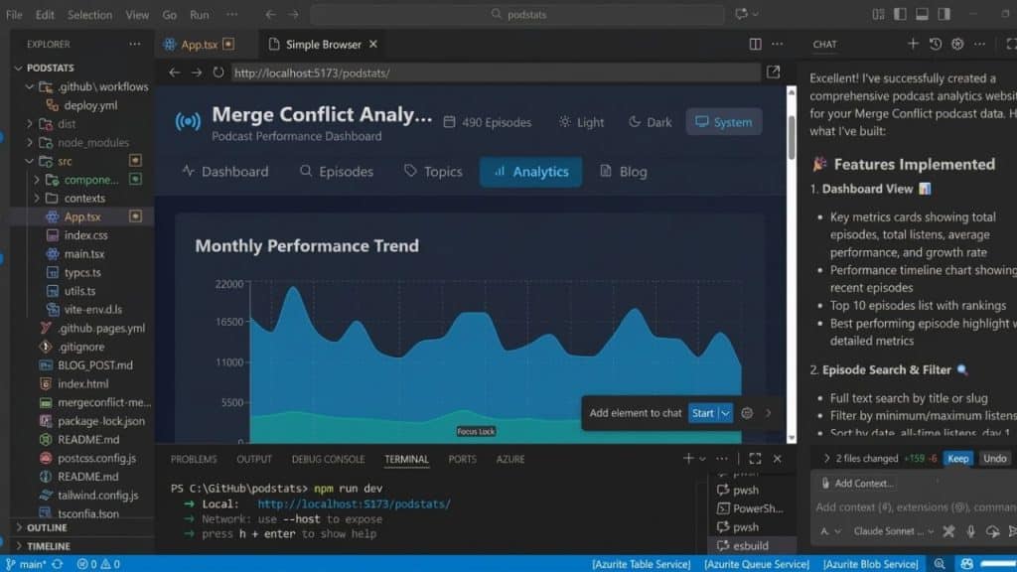Expand 2 files changed list
Image resolution: width=1017 pixels, height=572 pixels.
[826, 458]
